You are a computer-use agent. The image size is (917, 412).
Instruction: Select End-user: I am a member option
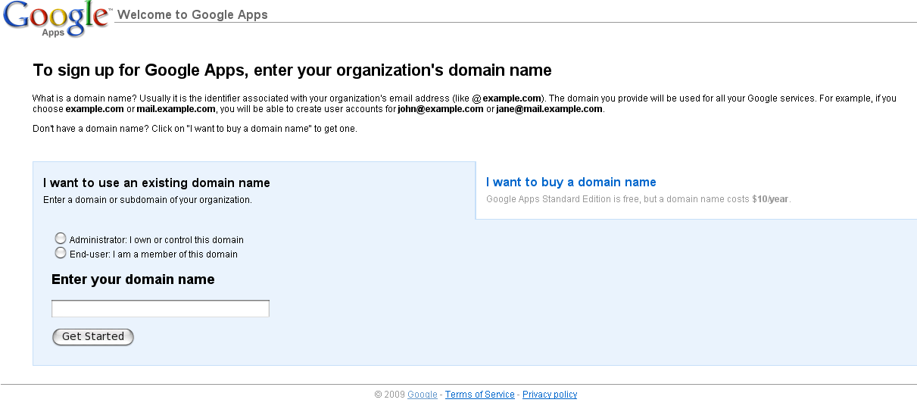61,253
